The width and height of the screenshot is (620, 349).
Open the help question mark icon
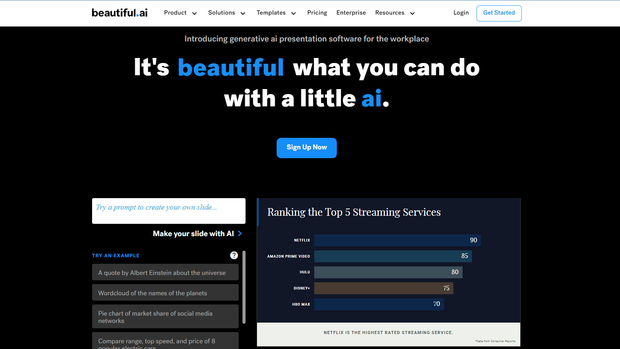234,255
